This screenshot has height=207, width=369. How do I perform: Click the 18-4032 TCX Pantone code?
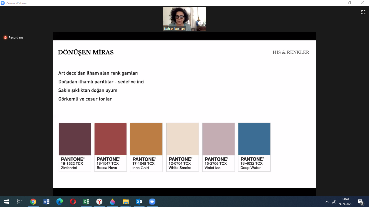(251, 164)
